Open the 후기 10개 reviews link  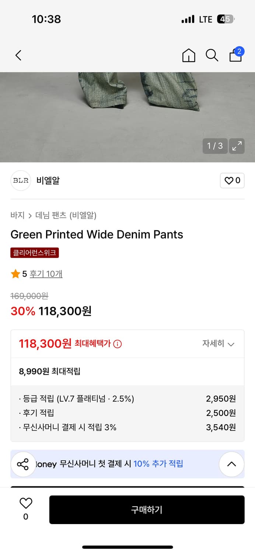click(x=46, y=275)
